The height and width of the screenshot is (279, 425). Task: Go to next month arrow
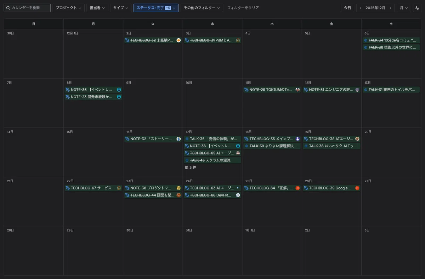[x=390, y=8]
